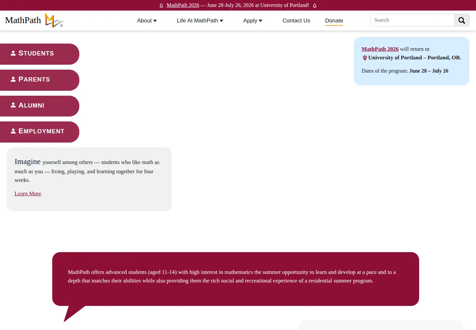The width and height of the screenshot is (476, 330).
Task: Click the 'June 28 – July 26' dates text
Action: pyautogui.click(x=429, y=71)
